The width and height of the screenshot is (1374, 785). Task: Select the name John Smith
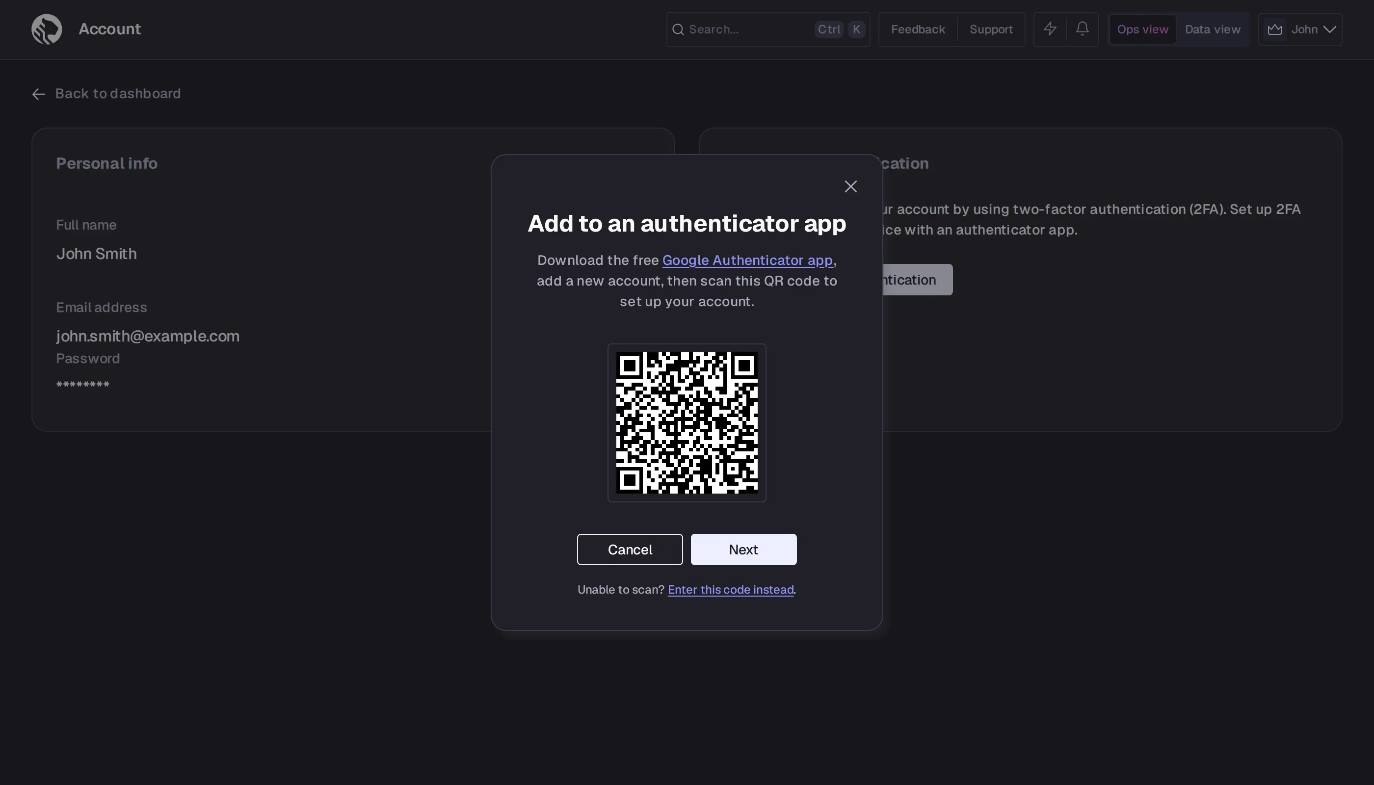pos(97,253)
